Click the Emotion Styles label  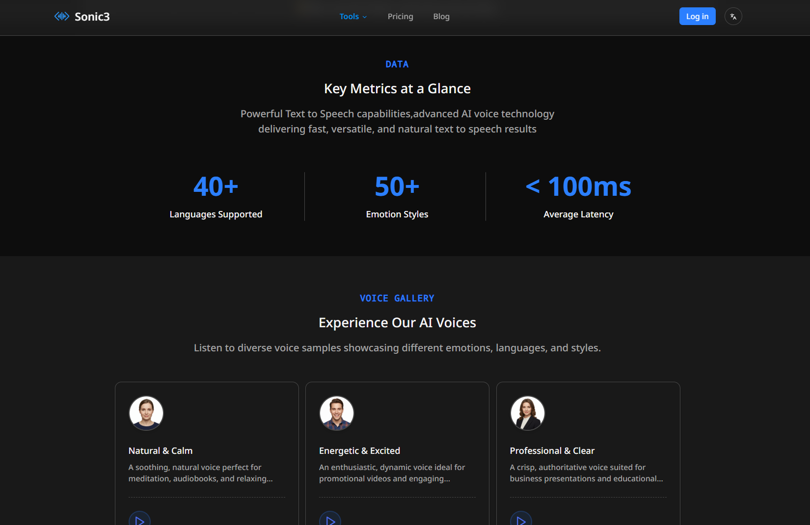pos(397,214)
